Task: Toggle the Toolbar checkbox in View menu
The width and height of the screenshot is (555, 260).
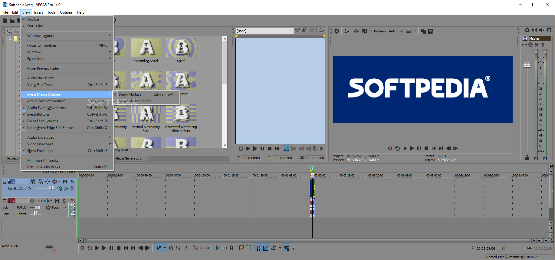Action: pyautogui.click(x=24, y=19)
